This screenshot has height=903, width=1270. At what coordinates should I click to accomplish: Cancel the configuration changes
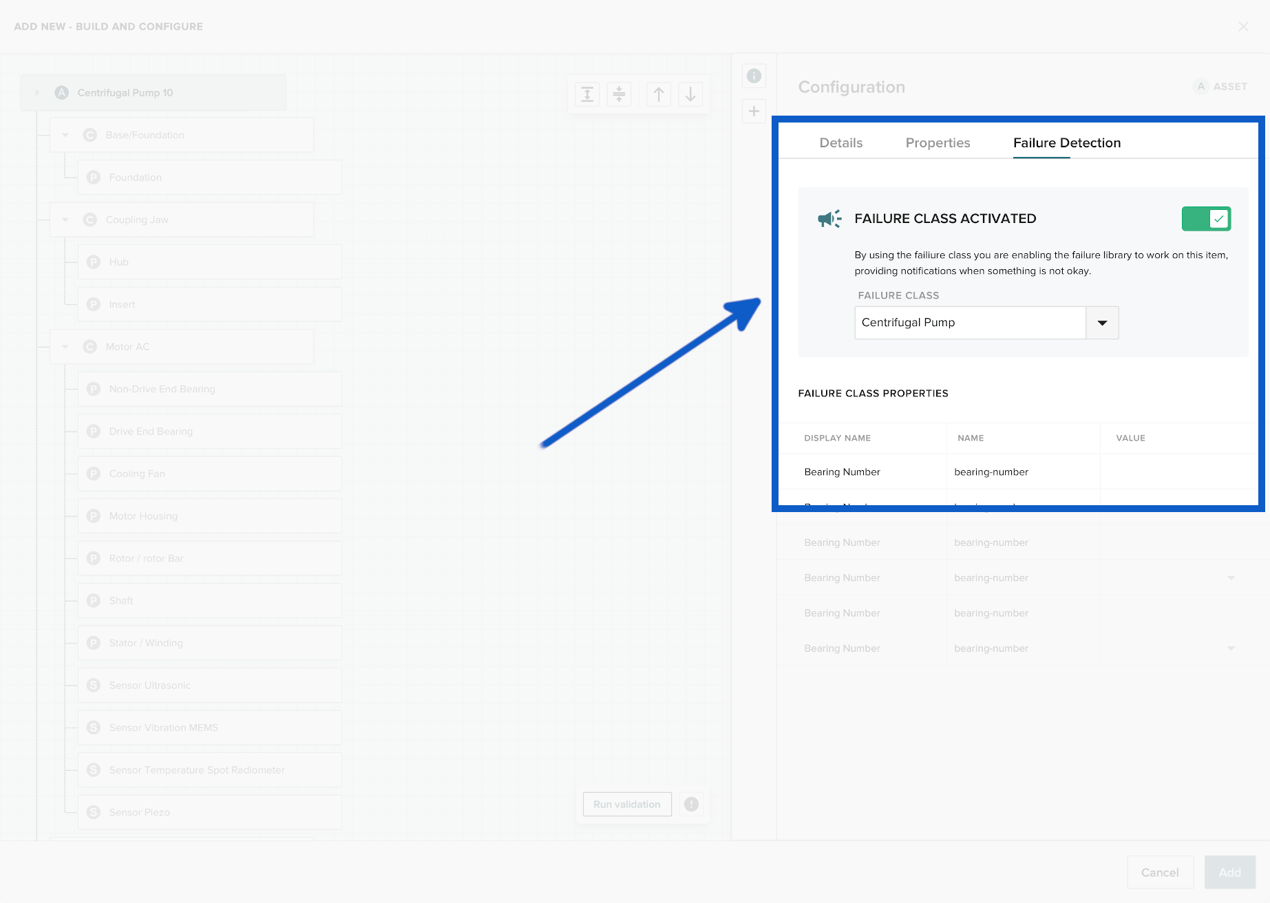(1160, 872)
